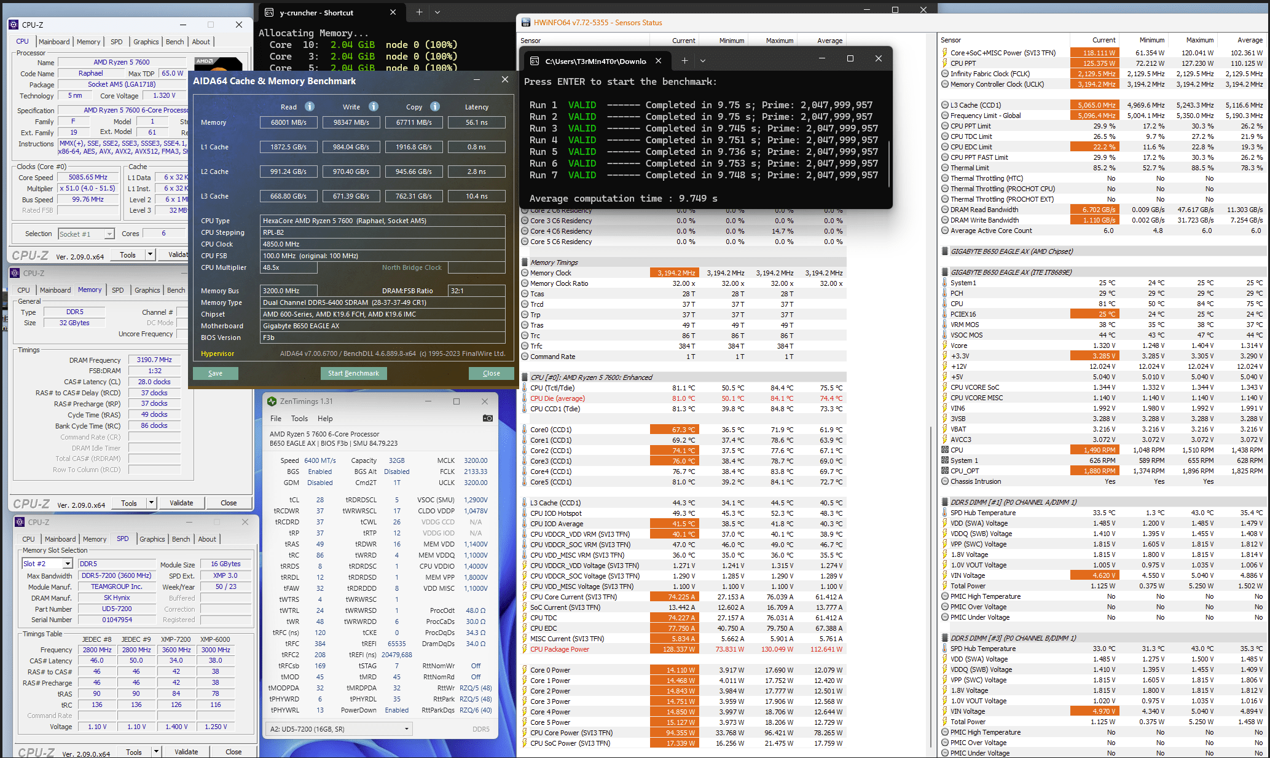
Task: Click the 'Average computation time' line in the terminal
Action: click(624, 199)
